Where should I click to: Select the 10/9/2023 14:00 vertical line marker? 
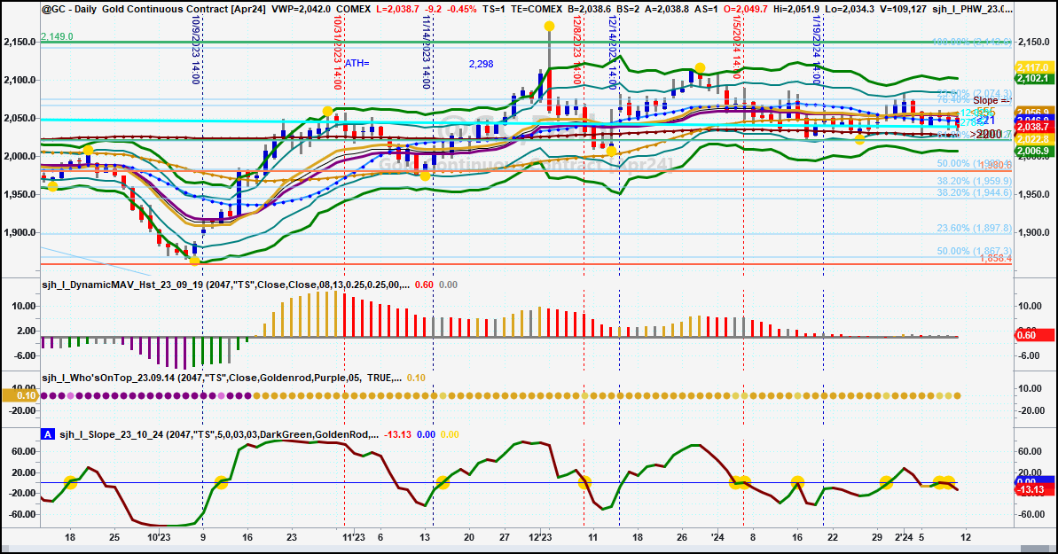coord(196,51)
